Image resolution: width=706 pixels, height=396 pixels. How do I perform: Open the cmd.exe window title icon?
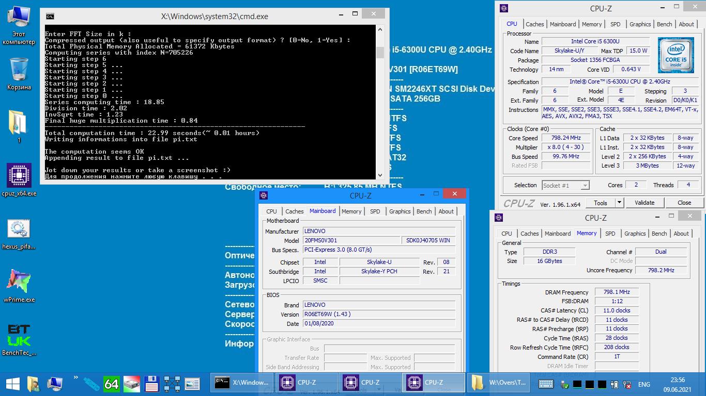point(50,16)
